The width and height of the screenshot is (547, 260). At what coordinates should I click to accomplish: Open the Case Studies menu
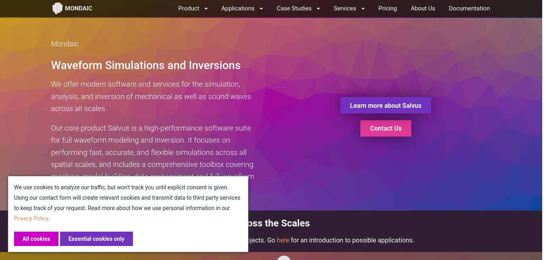pos(294,8)
